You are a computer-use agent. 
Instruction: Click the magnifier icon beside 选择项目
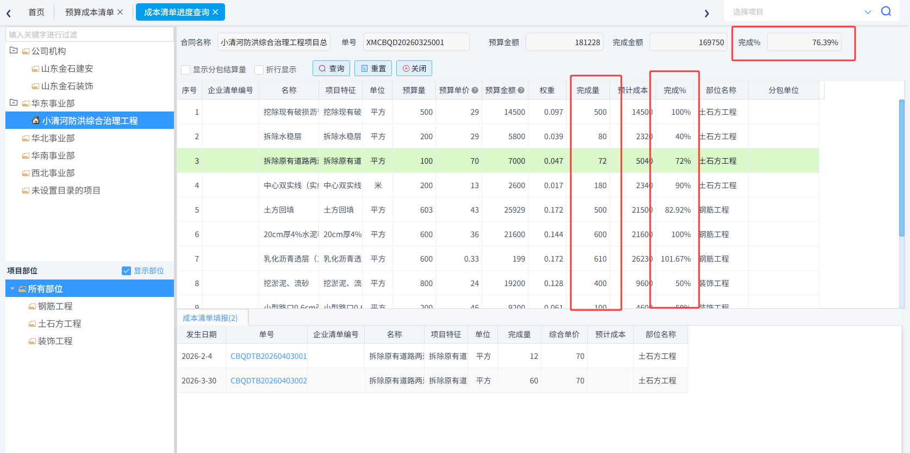pyautogui.click(x=886, y=11)
